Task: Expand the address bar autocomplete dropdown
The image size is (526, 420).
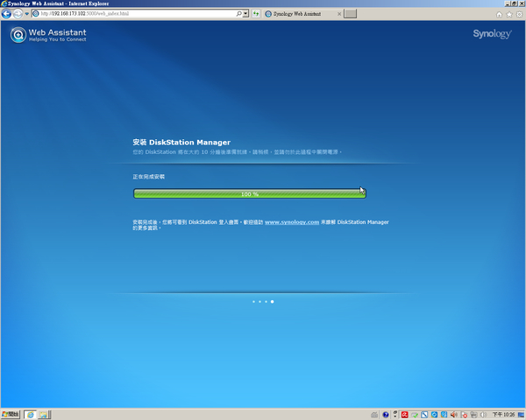Action: click(245, 14)
